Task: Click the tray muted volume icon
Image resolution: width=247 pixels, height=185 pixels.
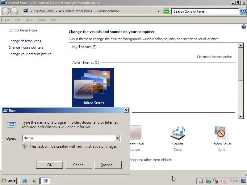Action: coord(223,181)
